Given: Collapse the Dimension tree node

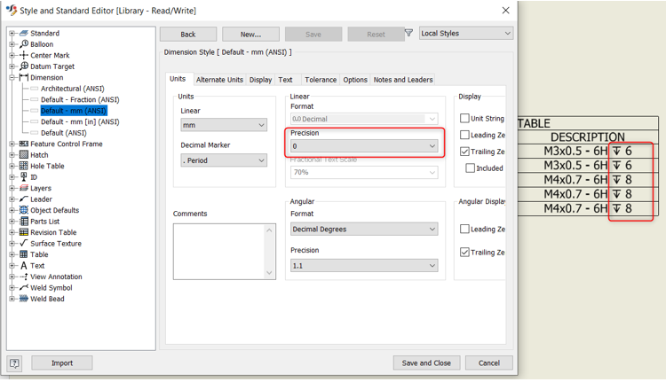Looking at the screenshot, I should coord(12,77).
